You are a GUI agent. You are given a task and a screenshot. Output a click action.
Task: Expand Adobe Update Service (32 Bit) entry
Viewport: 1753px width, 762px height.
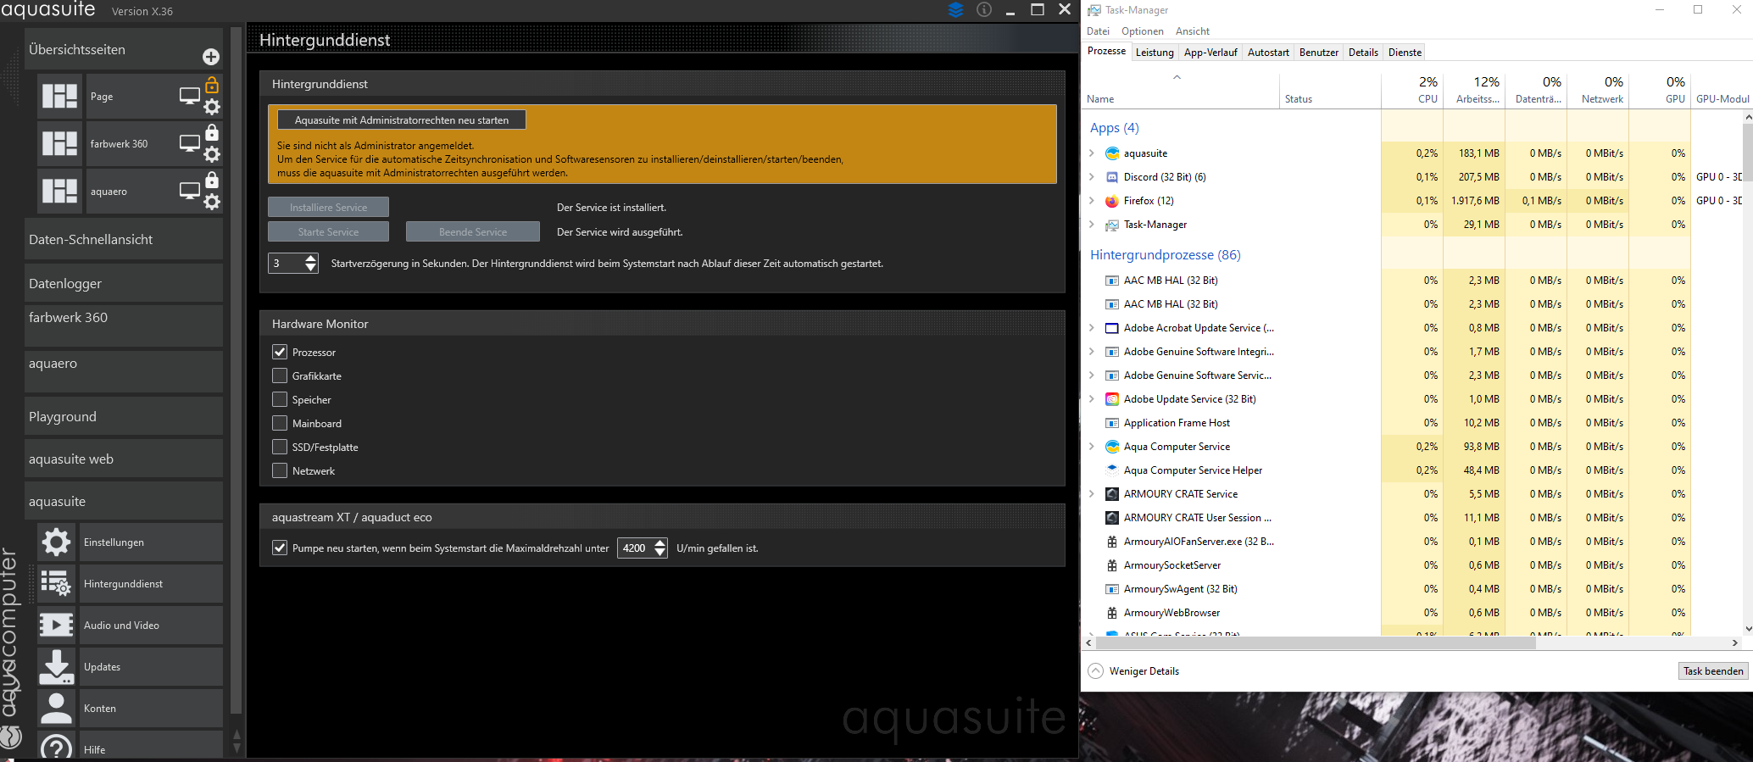[x=1092, y=399]
